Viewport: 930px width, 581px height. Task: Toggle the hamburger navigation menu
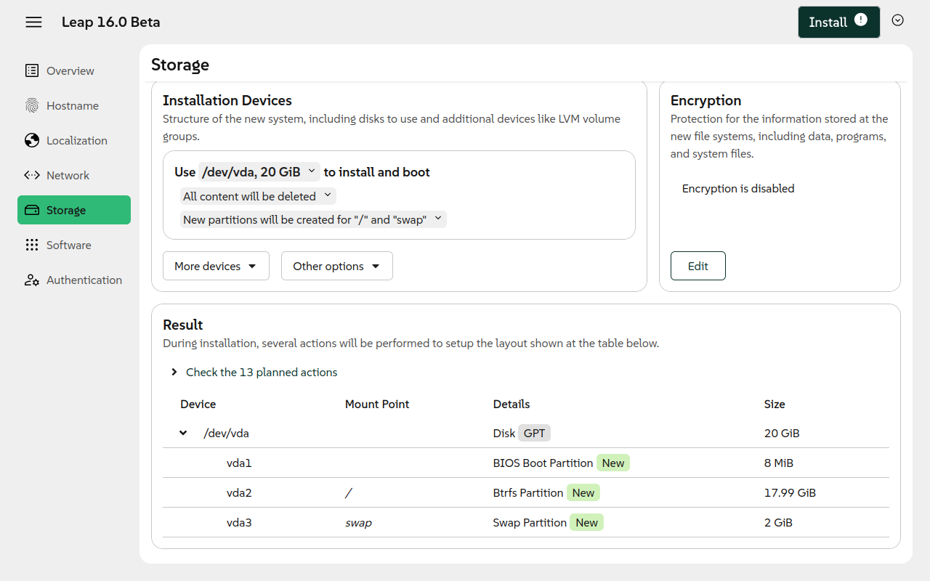[x=33, y=22]
